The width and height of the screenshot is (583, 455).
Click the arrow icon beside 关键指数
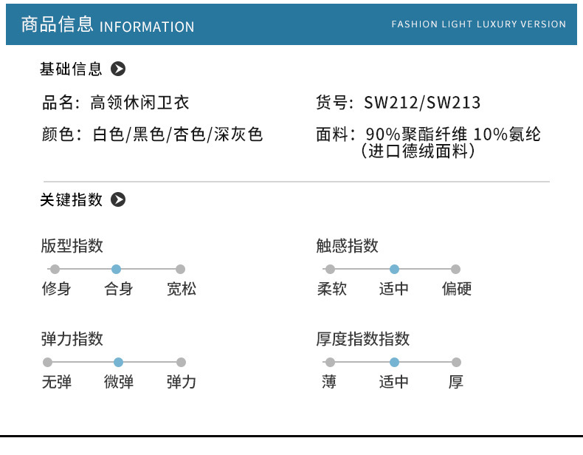pos(118,200)
